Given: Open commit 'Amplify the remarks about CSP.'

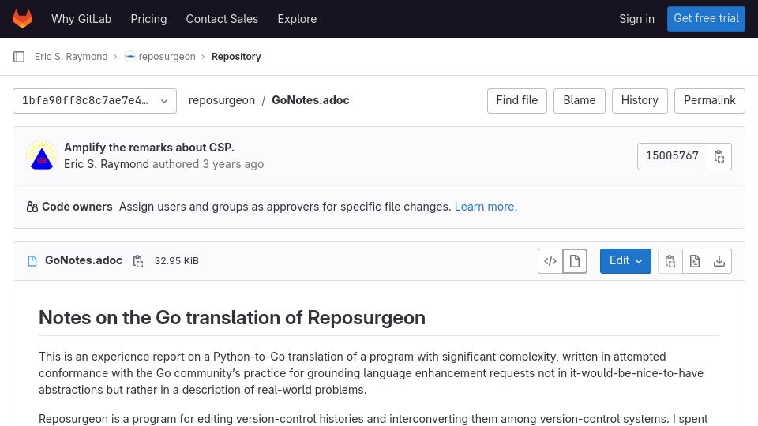Looking at the screenshot, I should (149, 148).
